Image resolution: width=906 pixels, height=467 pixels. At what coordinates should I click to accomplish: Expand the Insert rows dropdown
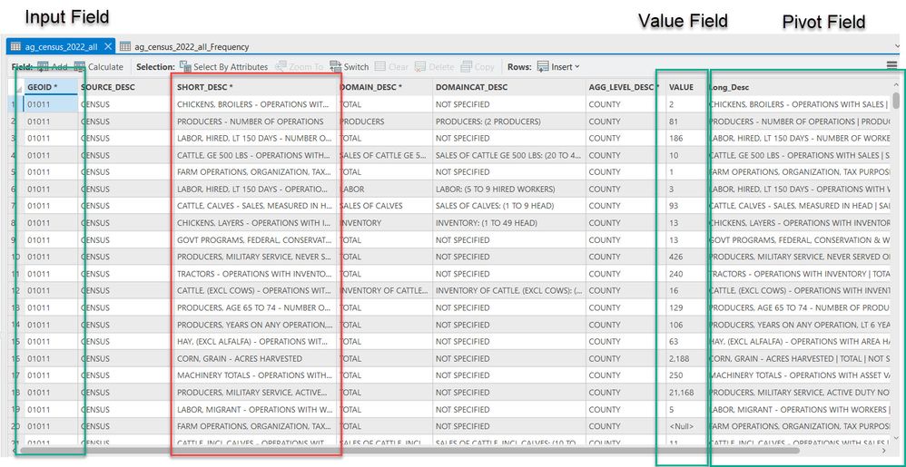pyautogui.click(x=576, y=67)
